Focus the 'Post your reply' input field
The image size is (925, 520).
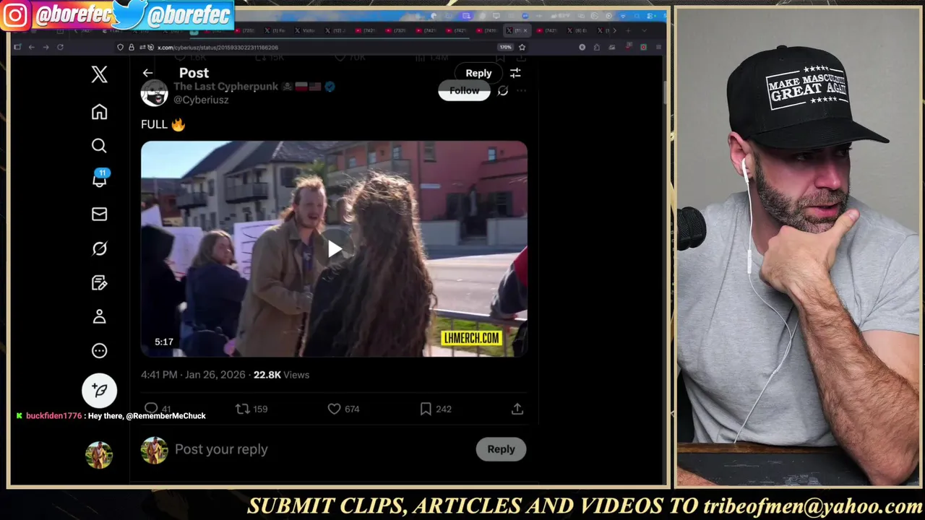point(322,449)
